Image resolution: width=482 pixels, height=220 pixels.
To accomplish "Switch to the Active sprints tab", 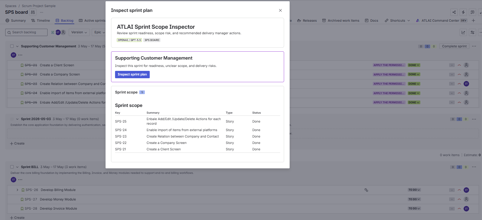I will [x=92, y=20].
